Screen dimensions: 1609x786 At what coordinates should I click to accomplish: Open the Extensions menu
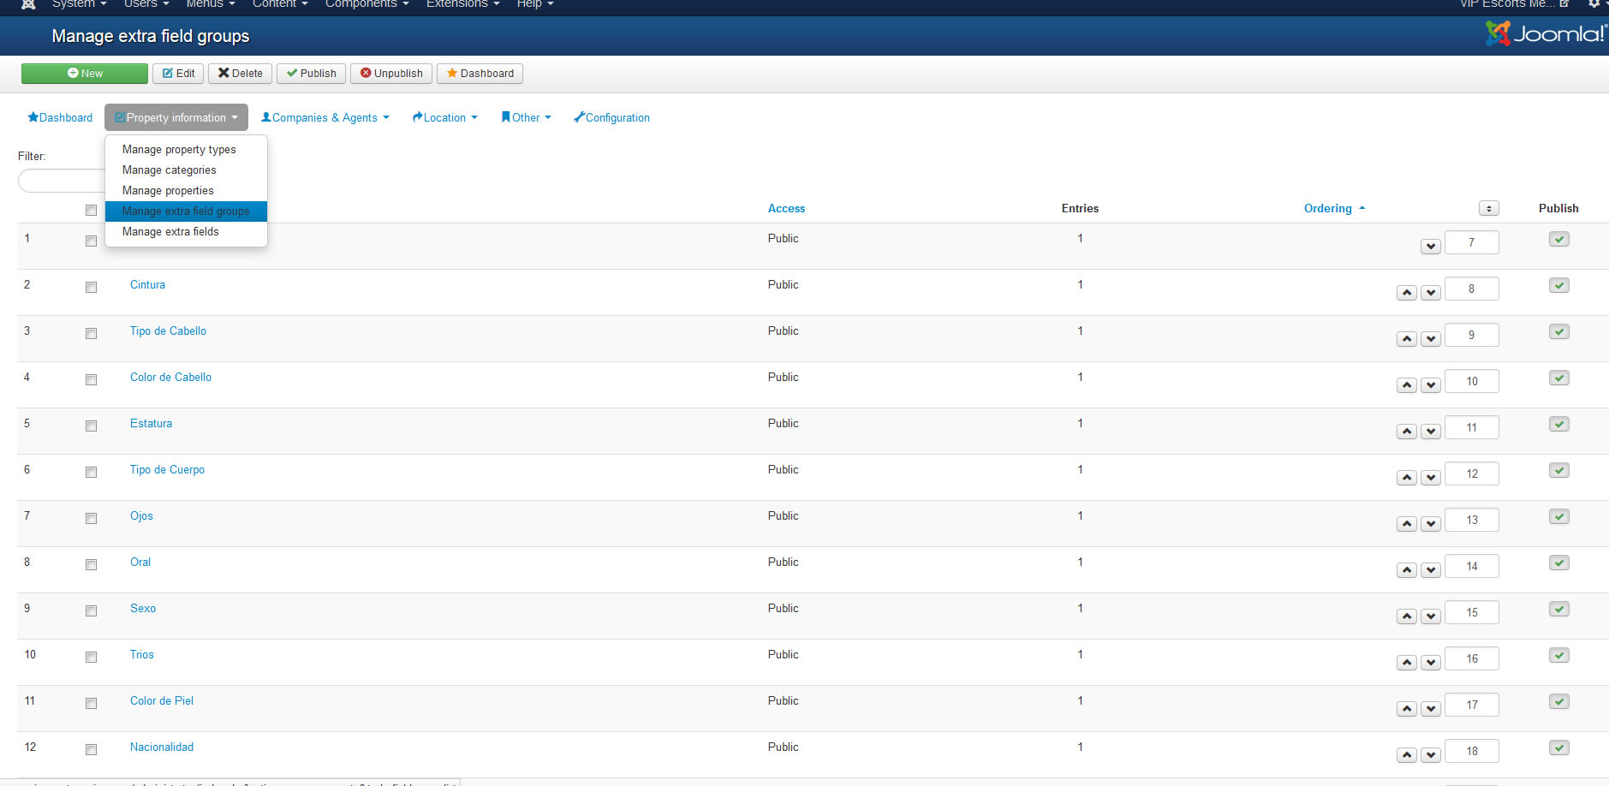(x=463, y=4)
